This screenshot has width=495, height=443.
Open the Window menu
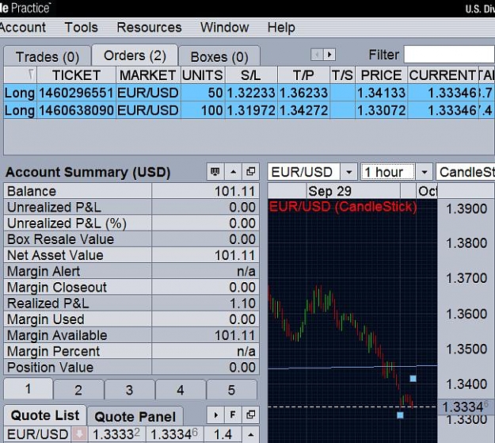pos(224,28)
